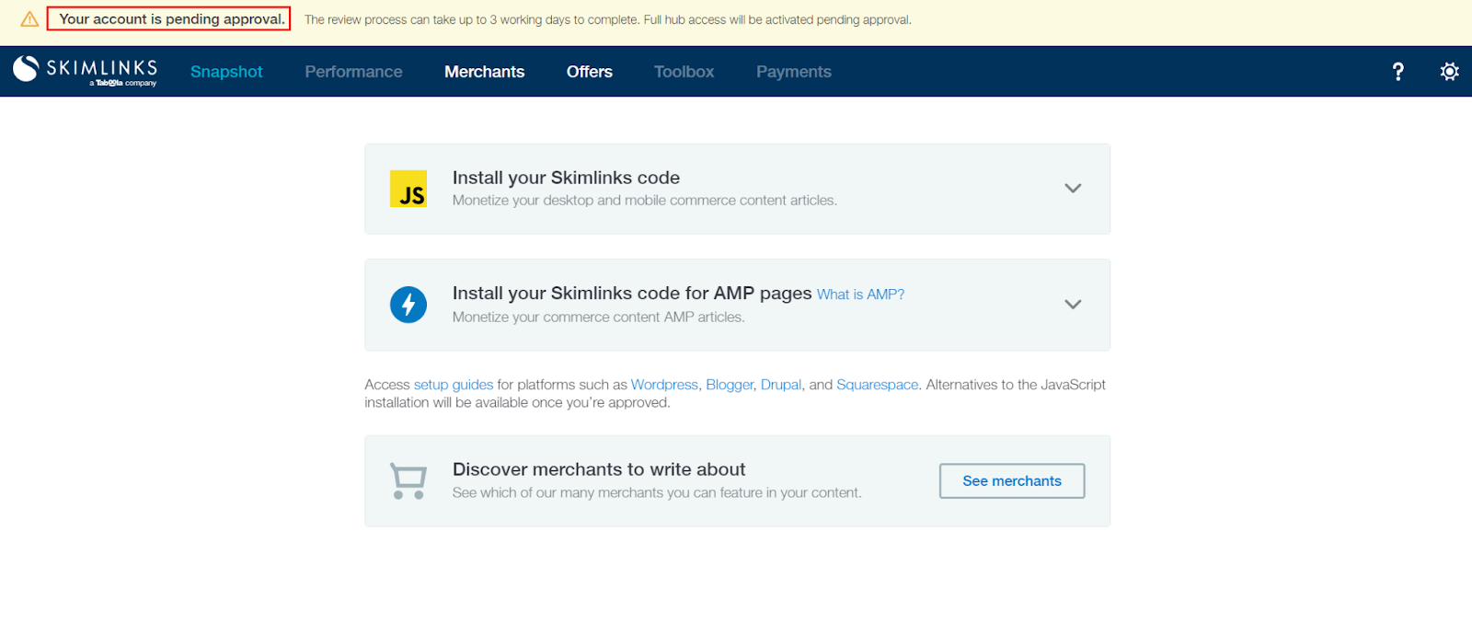Follow the Wordpress link

pyautogui.click(x=664, y=385)
